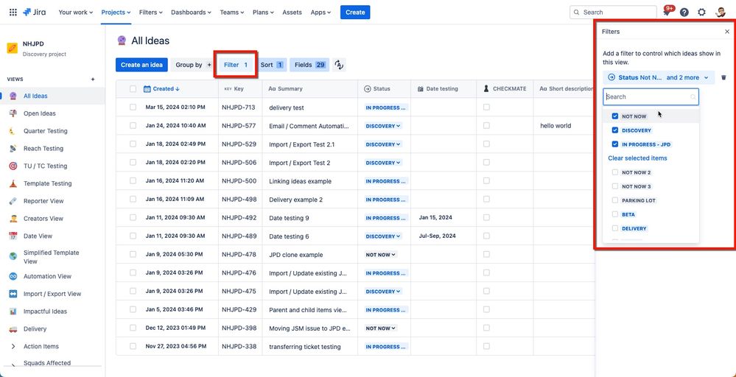Click Jan 15, 2024 date testing cell
The image size is (736, 377).
435,218
